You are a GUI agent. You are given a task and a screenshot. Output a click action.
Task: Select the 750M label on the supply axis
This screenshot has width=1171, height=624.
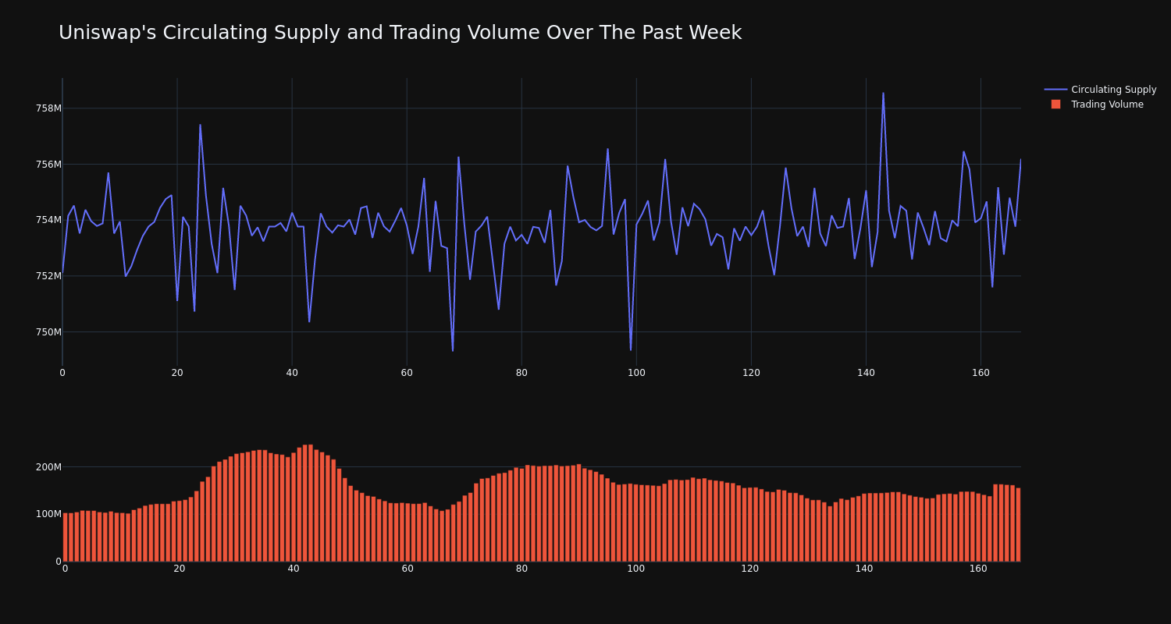pos(48,332)
